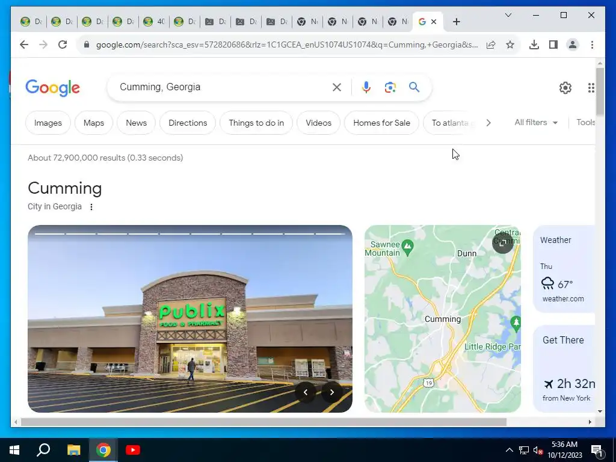
Task: Switch to the tab labeled 40
Action: (x=154, y=22)
